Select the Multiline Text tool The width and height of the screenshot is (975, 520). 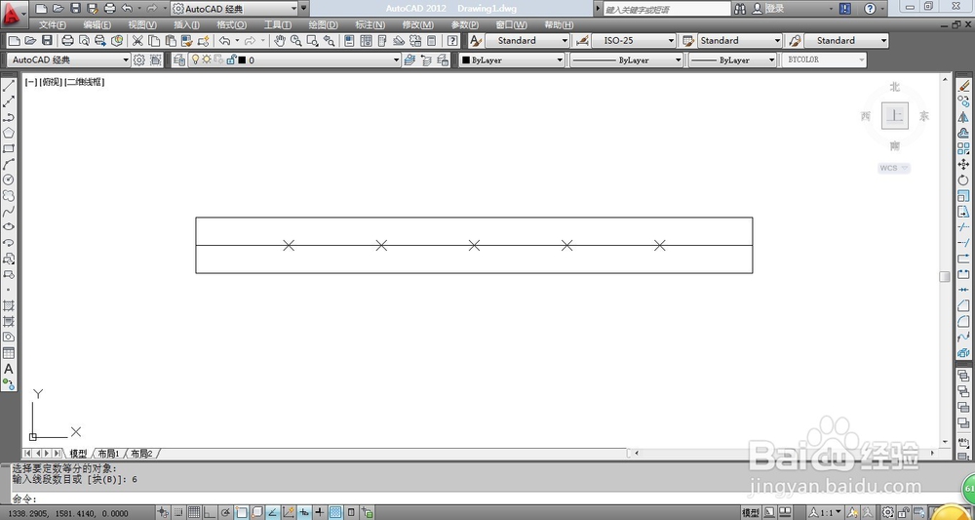(9, 369)
